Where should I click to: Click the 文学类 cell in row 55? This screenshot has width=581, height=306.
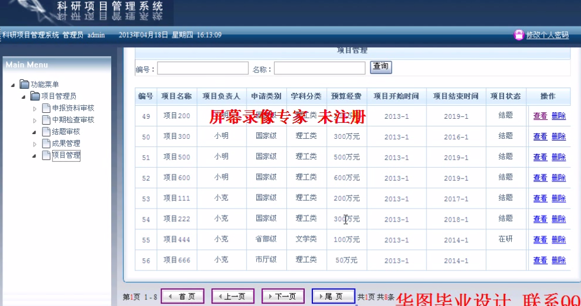pos(306,239)
